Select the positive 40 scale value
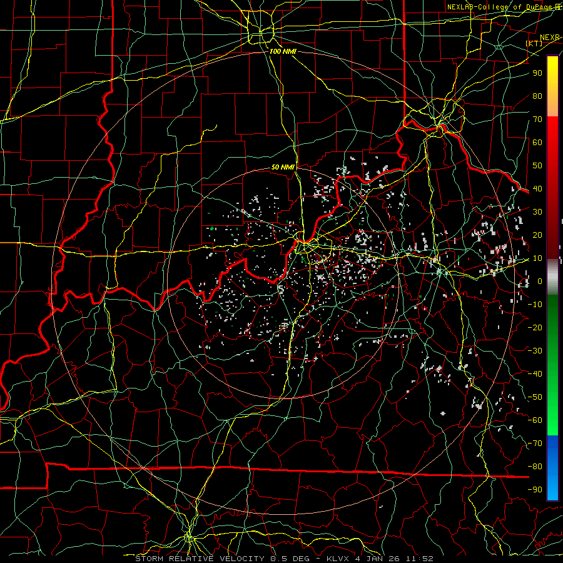563x563 pixels. pos(537,189)
